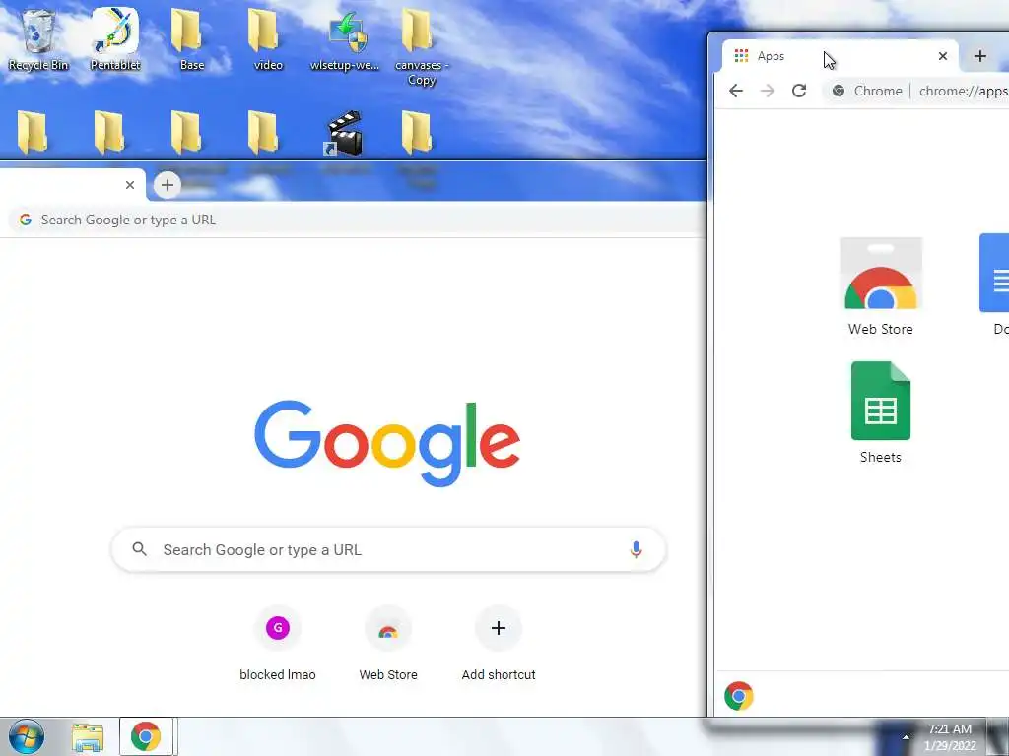Close the Apps tab
1009x756 pixels.
pyautogui.click(x=943, y=56)
